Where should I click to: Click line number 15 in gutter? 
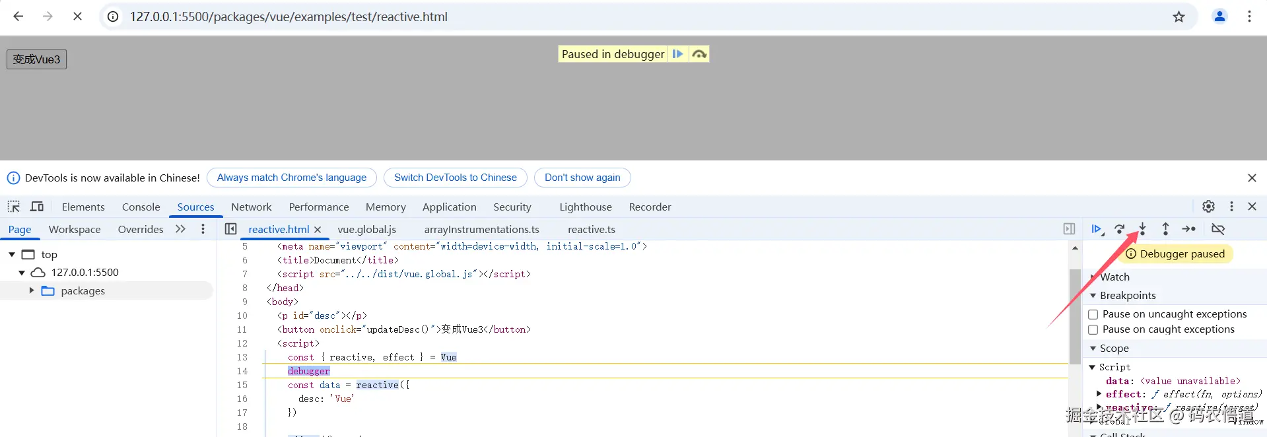point(242,385)
